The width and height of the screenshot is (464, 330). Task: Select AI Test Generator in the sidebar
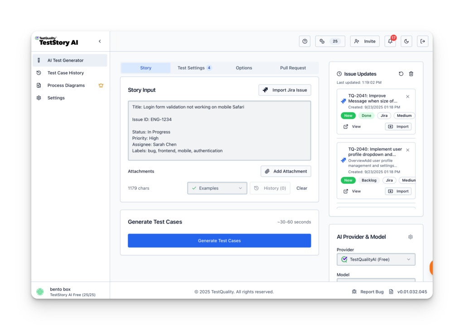[x=65, y=60]
